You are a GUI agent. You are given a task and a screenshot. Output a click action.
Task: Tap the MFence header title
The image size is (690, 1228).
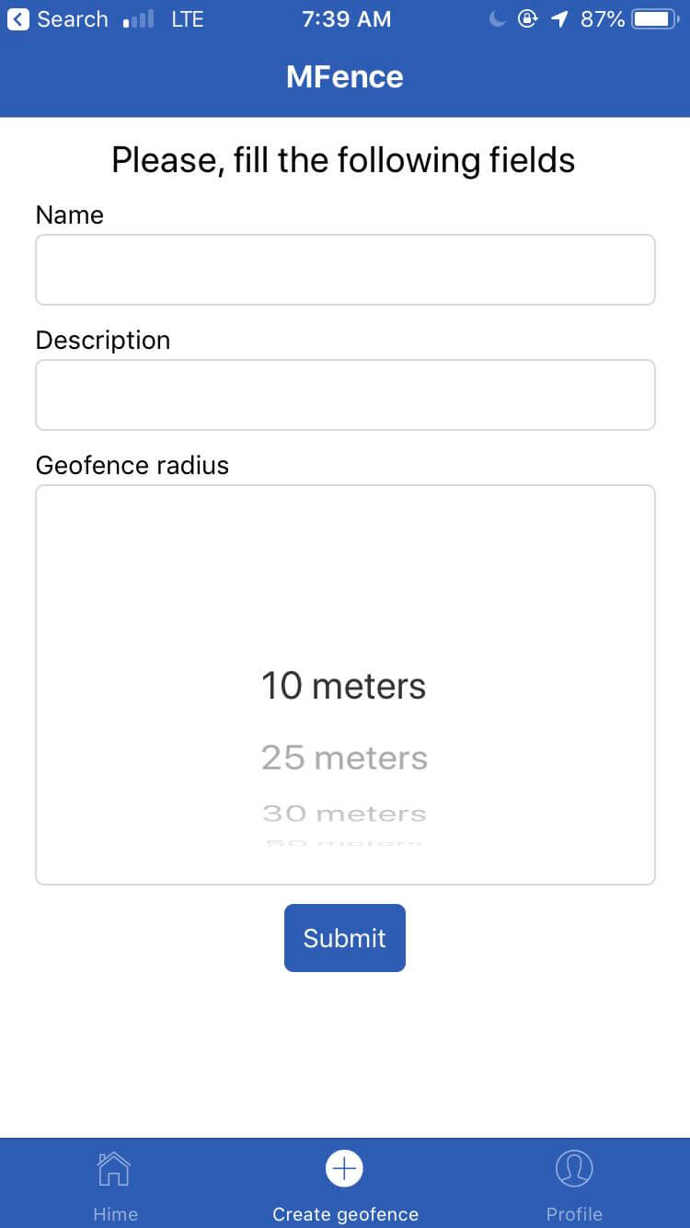pos(345,76)
